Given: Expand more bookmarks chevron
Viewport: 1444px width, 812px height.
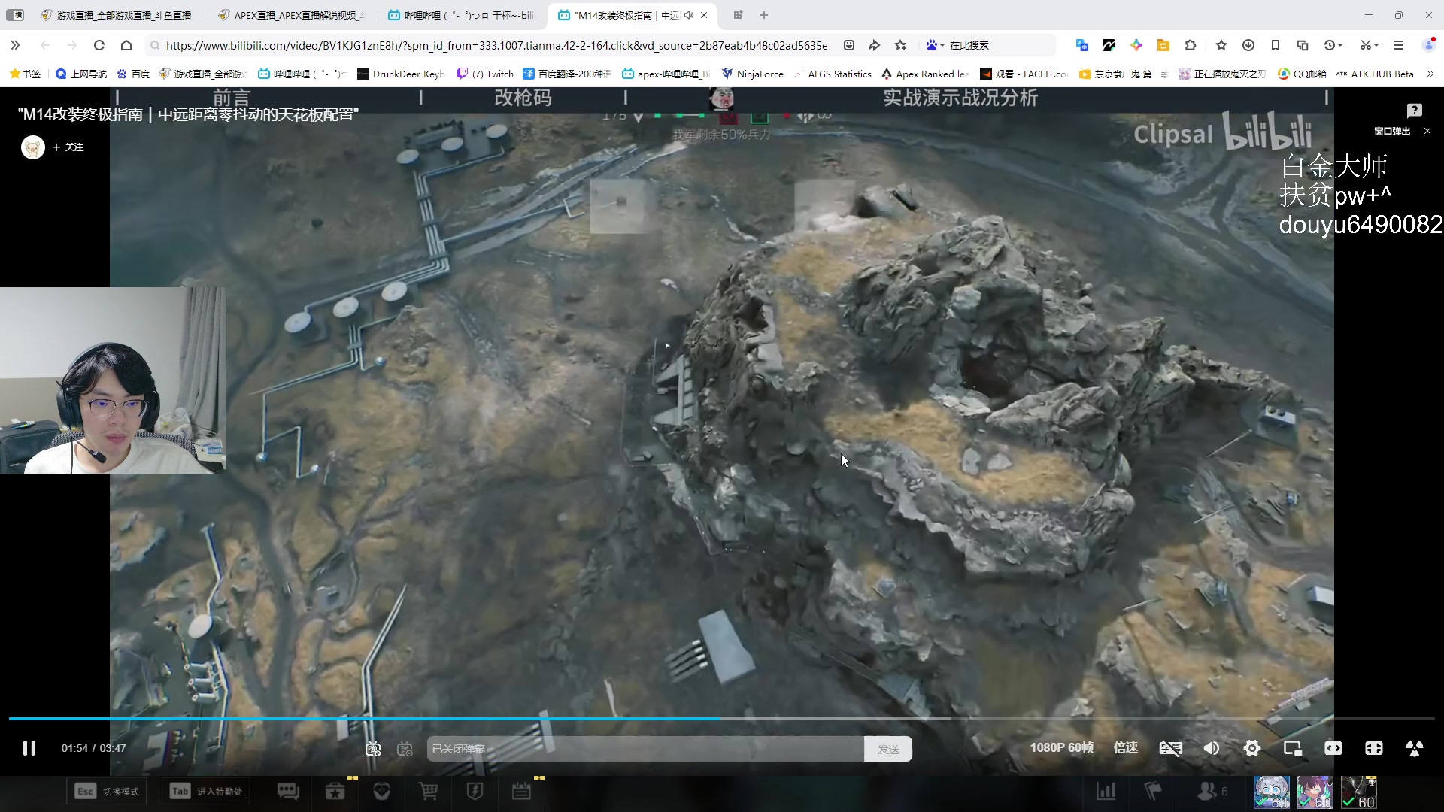Looking at the screenshot, I should [1430, 74].
